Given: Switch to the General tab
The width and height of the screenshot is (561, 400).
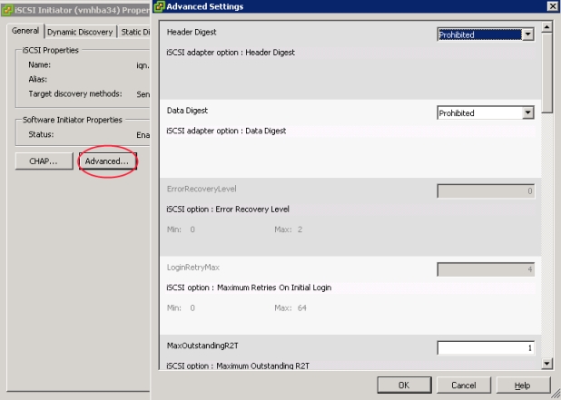Looking at the screenshot, I should point(25,32).
